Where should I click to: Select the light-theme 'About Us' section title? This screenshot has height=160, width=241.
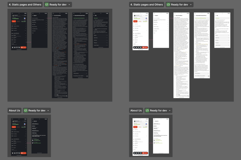coord(136,110)
